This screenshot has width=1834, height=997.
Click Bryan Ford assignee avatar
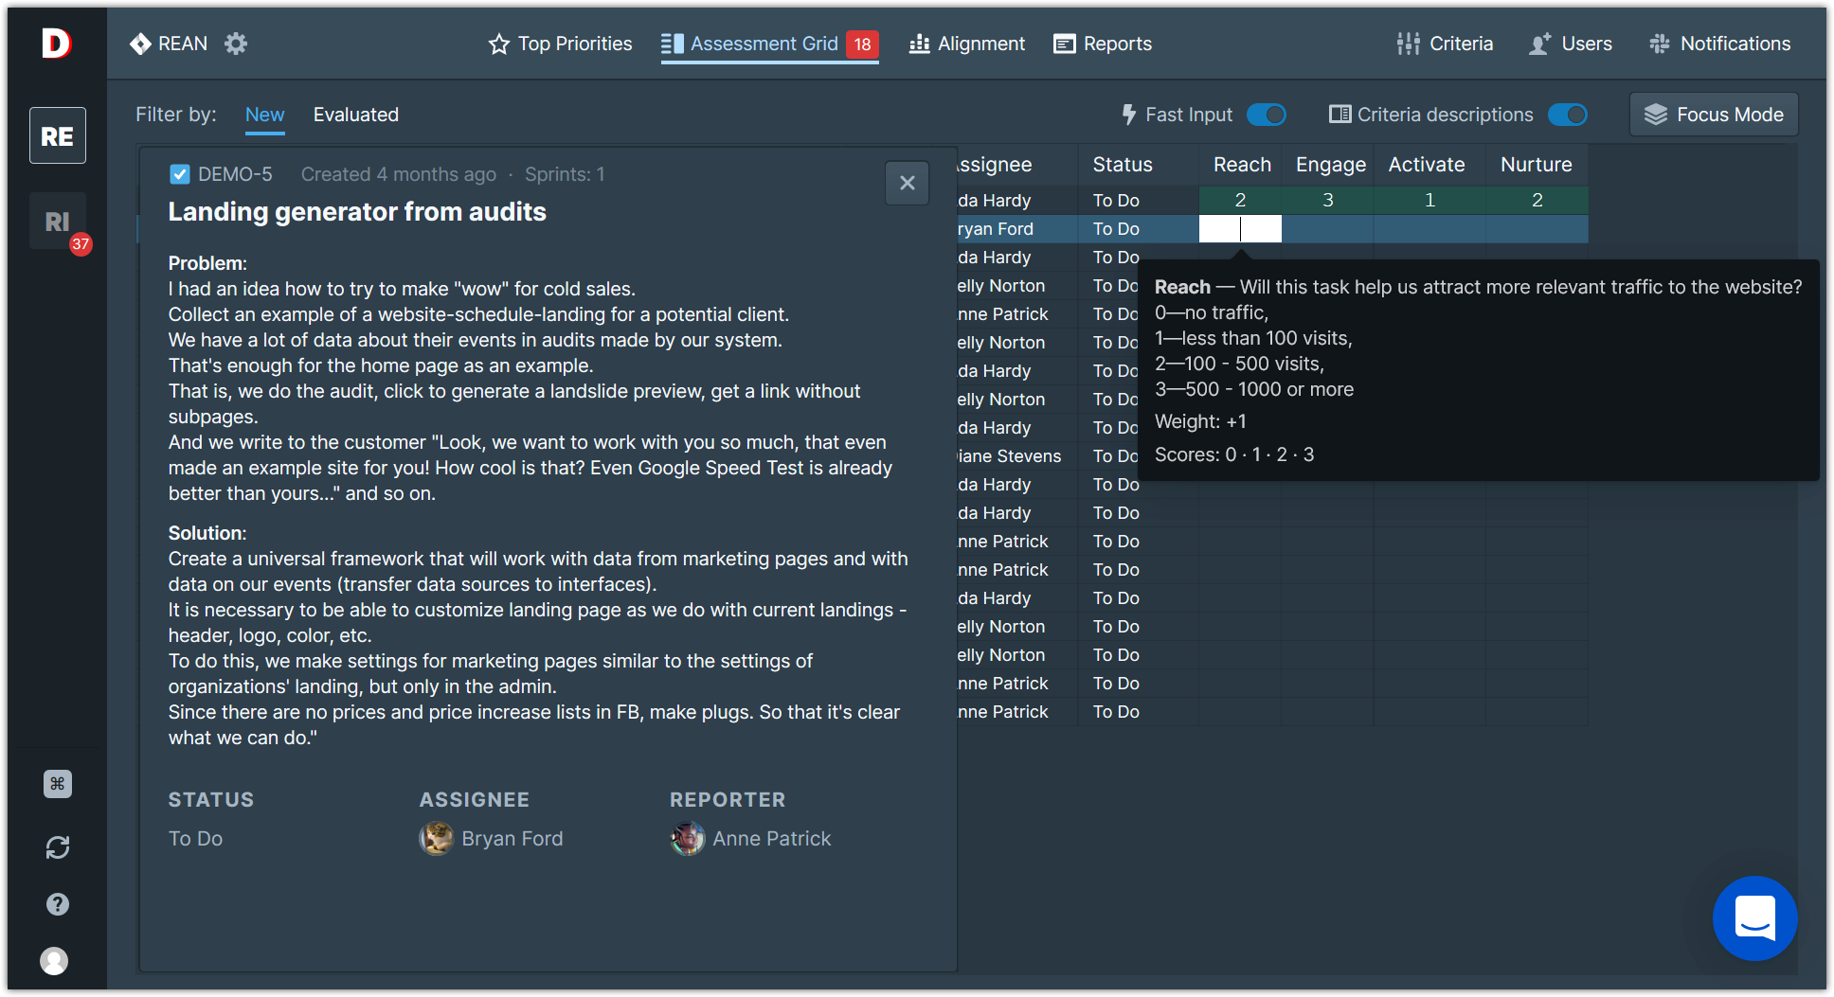point(437,839)
